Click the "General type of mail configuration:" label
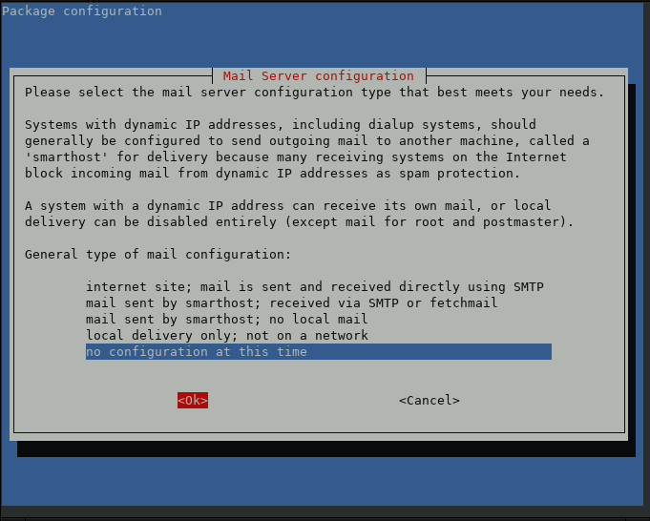The width and height of the screenshot is (650, 521). click(157, 255)
